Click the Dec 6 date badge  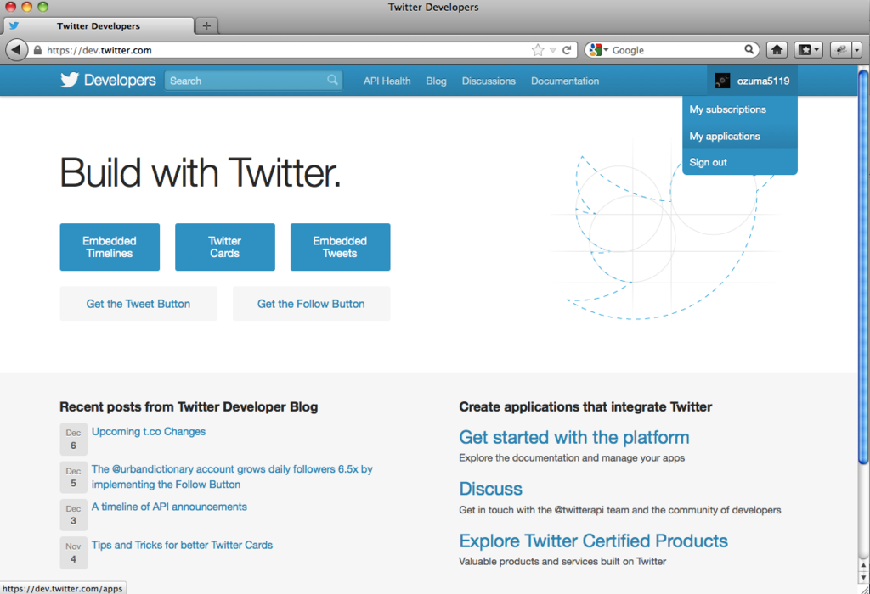73,439
